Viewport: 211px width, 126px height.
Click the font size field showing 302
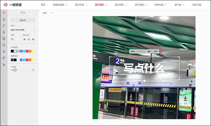click(x=15, y=39)
